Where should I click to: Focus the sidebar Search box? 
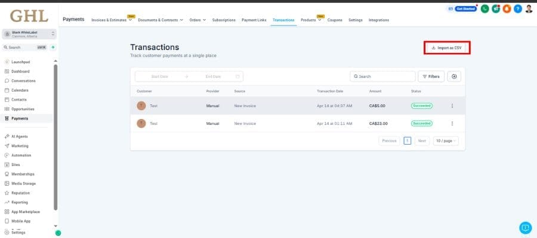pyautogui.click(x=24, y=48)
